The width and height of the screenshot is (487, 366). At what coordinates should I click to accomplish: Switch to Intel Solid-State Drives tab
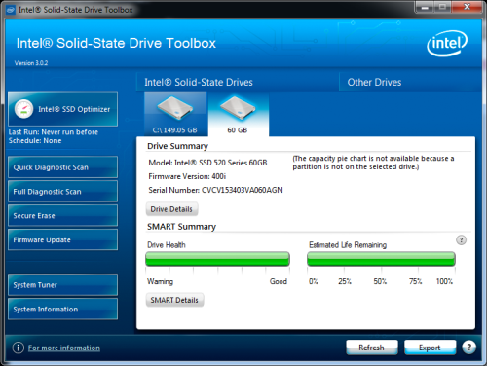(x=237, y=82)
